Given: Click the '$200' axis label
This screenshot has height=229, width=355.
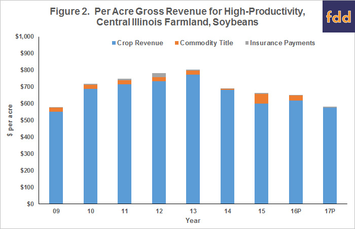Looking at the screenshot, I should [x=27, y=171].
